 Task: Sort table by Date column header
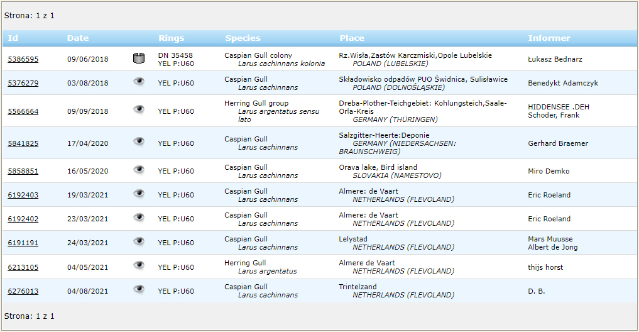tap(78, 38)
